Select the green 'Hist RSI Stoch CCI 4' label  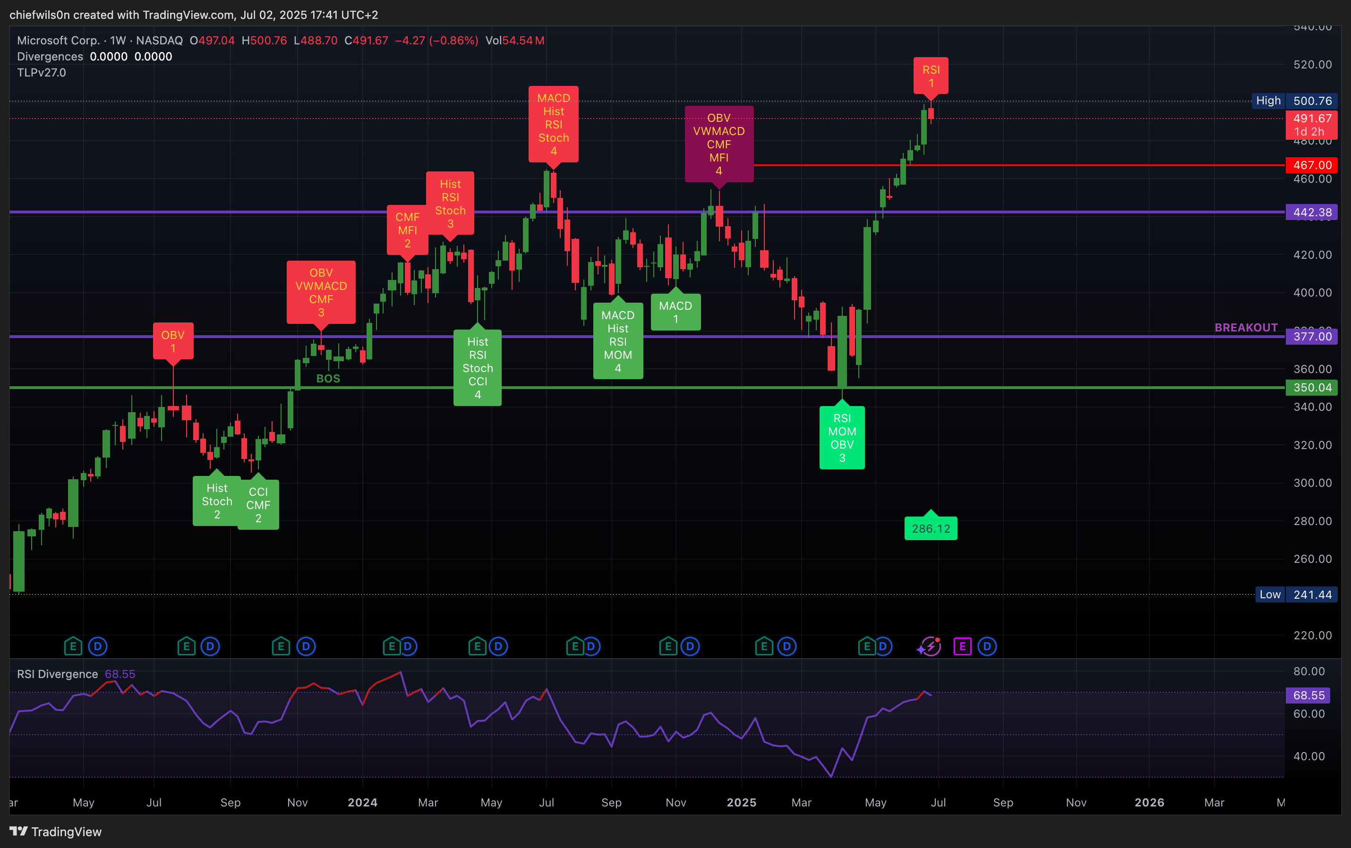(478, 367)
